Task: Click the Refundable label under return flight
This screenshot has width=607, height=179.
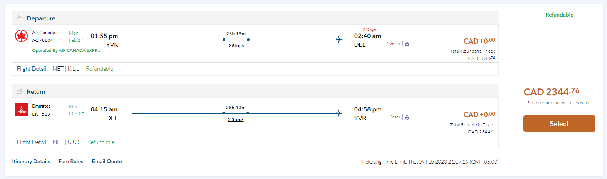Action: 101,142
